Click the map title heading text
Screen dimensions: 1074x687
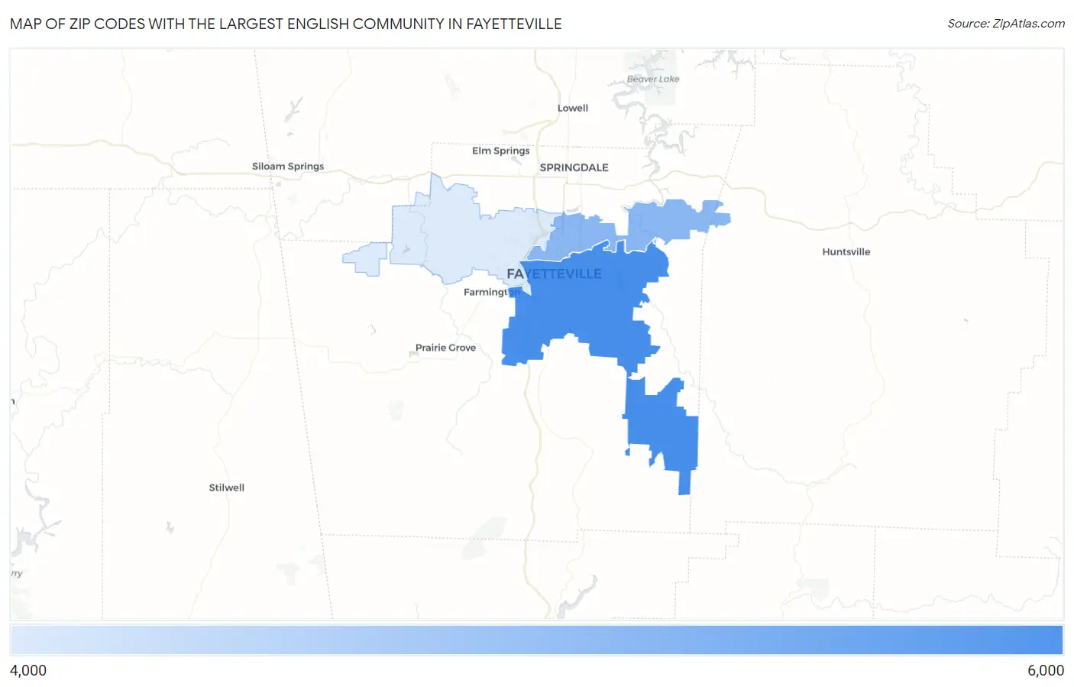tap(286, 24)
